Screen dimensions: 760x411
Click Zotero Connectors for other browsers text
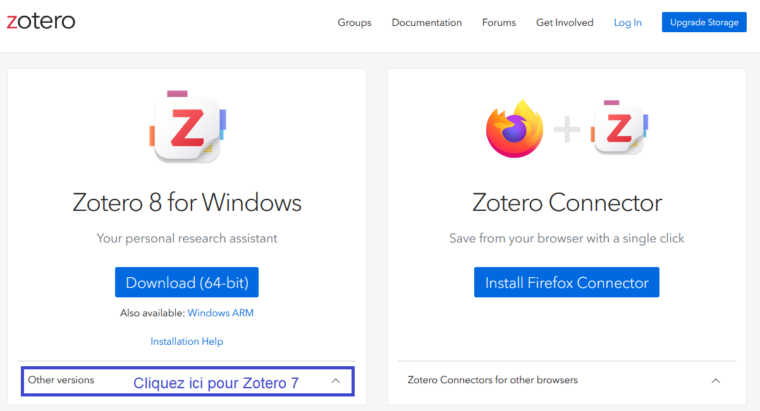[493, 380]
